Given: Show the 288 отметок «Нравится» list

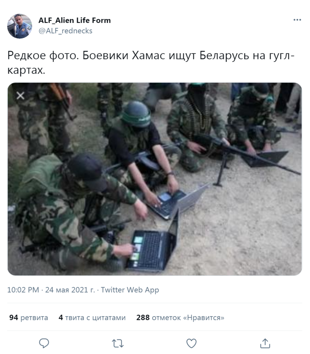Looking at the screenshot, I should pos(180,317).
